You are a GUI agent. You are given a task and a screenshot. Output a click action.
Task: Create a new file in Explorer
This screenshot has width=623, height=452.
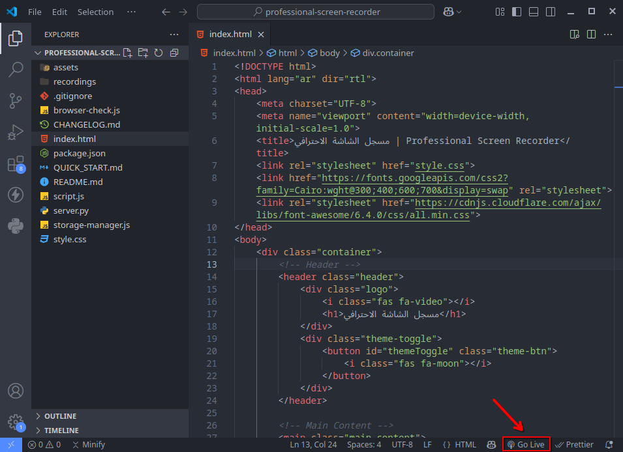click(128, 53)
